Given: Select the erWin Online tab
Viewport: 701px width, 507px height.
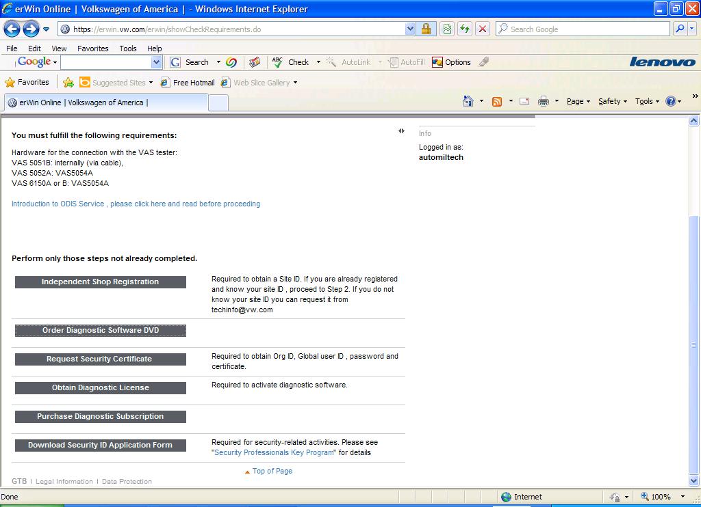Looking at the screenshot, I should click(106, 102).
